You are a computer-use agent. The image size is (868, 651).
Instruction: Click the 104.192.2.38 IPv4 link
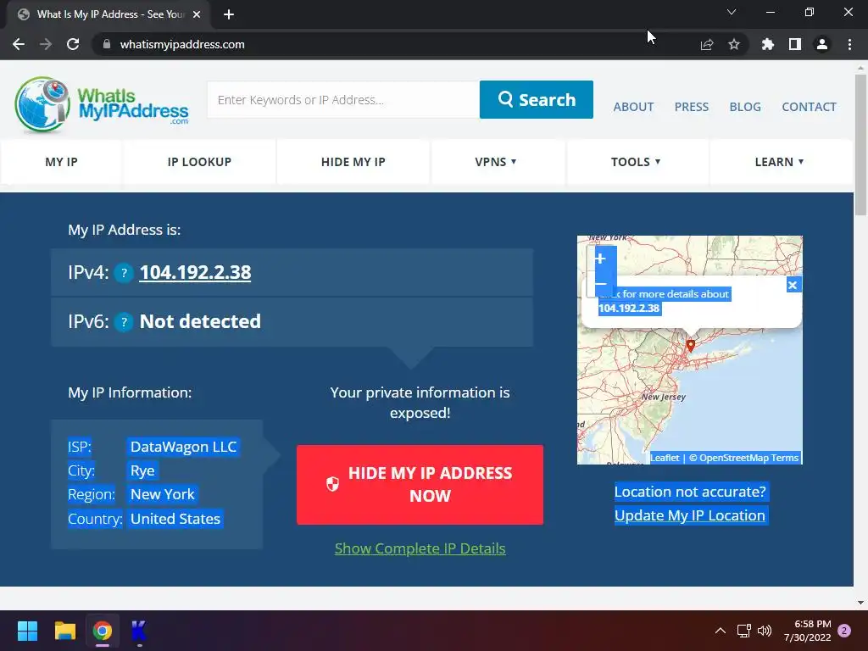[x=195, y=272]
